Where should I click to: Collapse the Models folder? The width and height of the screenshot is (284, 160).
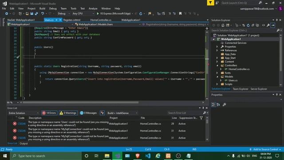[x=217, y=77]
